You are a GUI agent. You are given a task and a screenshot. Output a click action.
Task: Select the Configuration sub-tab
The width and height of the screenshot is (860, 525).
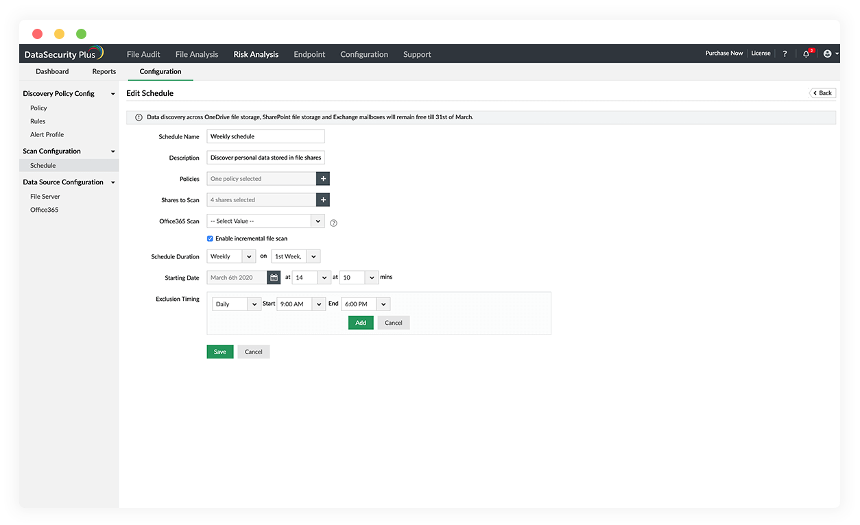[160, 71]
